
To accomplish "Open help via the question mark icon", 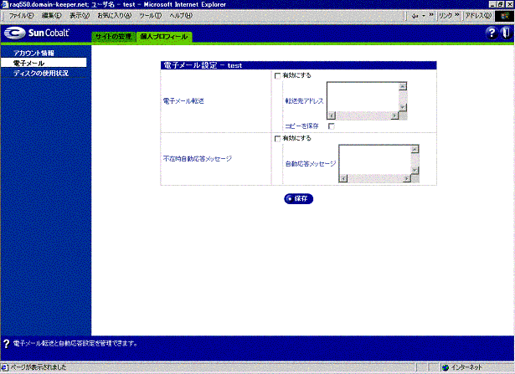I will coord(491,33).
